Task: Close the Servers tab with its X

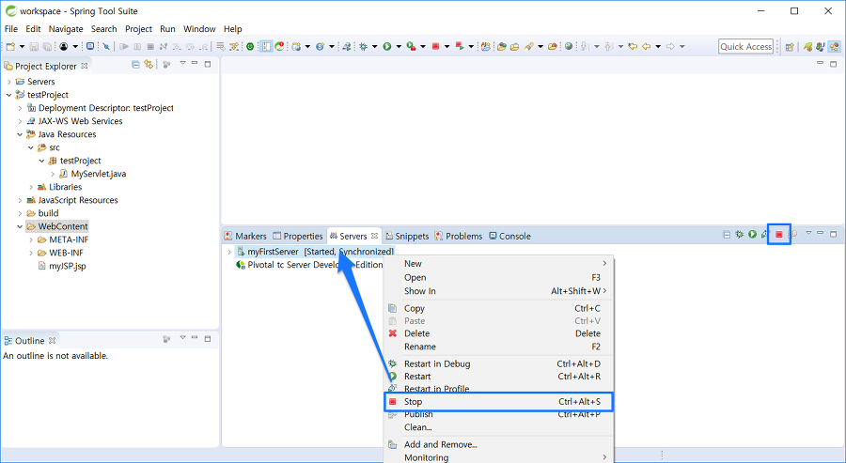Action: coord(374,236)
